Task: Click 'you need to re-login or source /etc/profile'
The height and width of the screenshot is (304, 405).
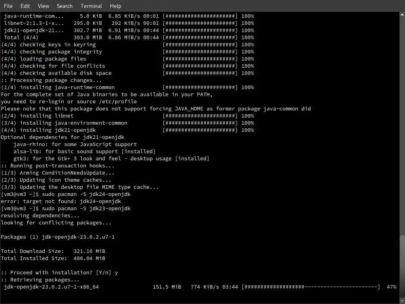Action: (x=69, y=102)
